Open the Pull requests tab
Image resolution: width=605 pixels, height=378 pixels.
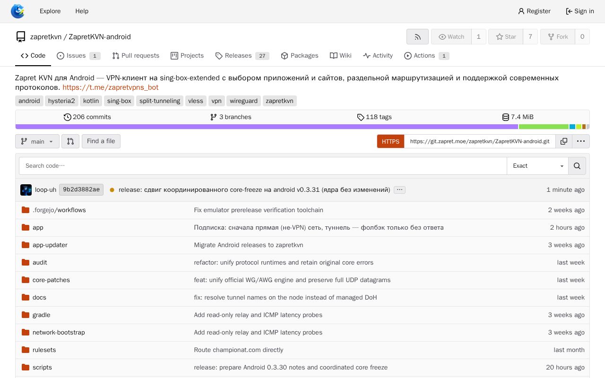coord(136,56)
